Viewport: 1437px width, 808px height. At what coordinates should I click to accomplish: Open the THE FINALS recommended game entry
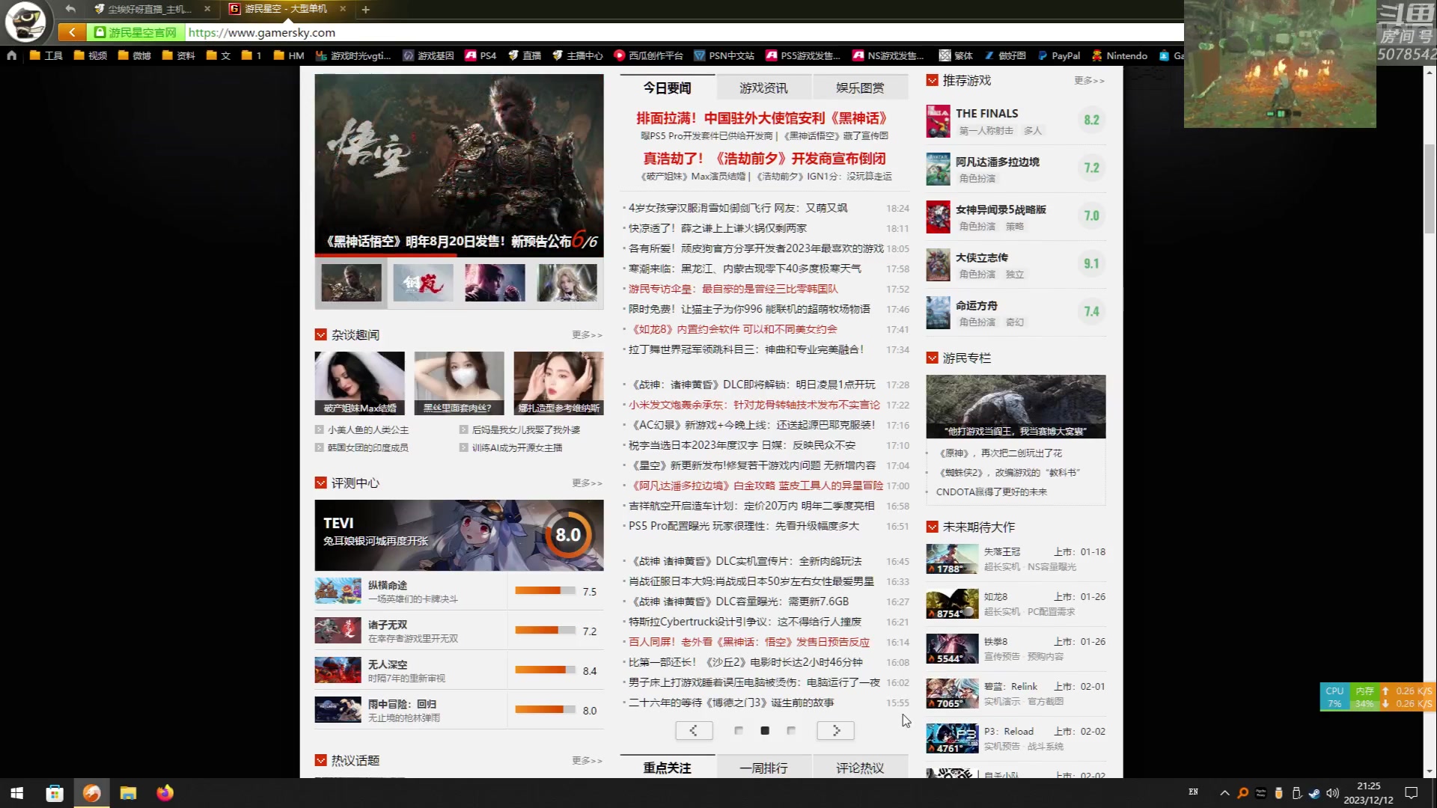click(1016, 121)
